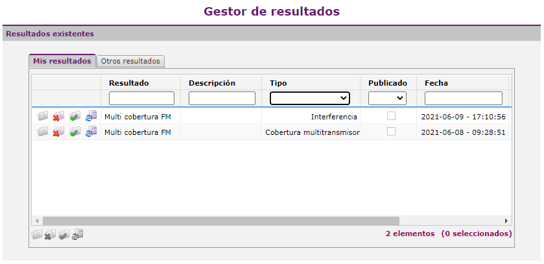Viewport: 544px width, 264px height.
Task: Open the Tipo filter dropdown
Action: click(x=310, y=98)
